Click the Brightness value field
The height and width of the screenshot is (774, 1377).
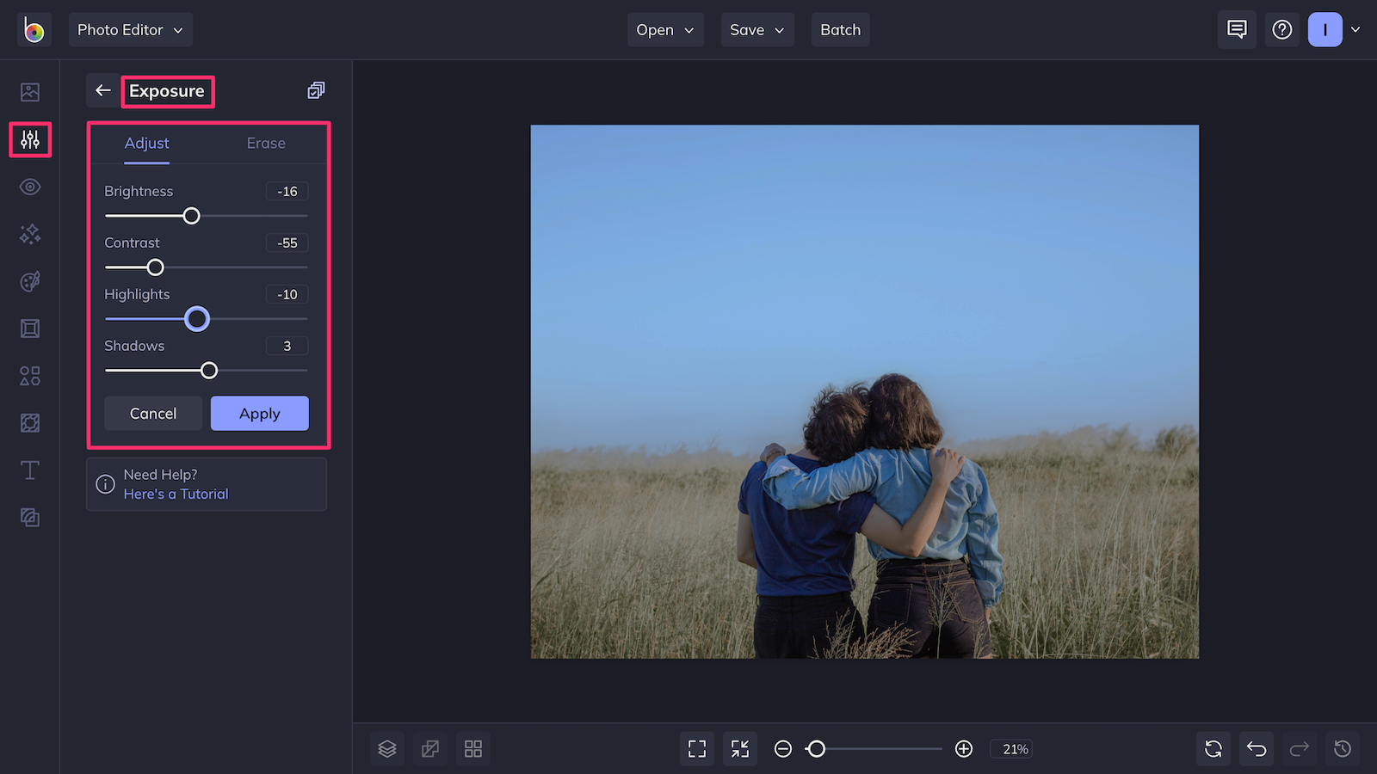[x=287, y=192]
